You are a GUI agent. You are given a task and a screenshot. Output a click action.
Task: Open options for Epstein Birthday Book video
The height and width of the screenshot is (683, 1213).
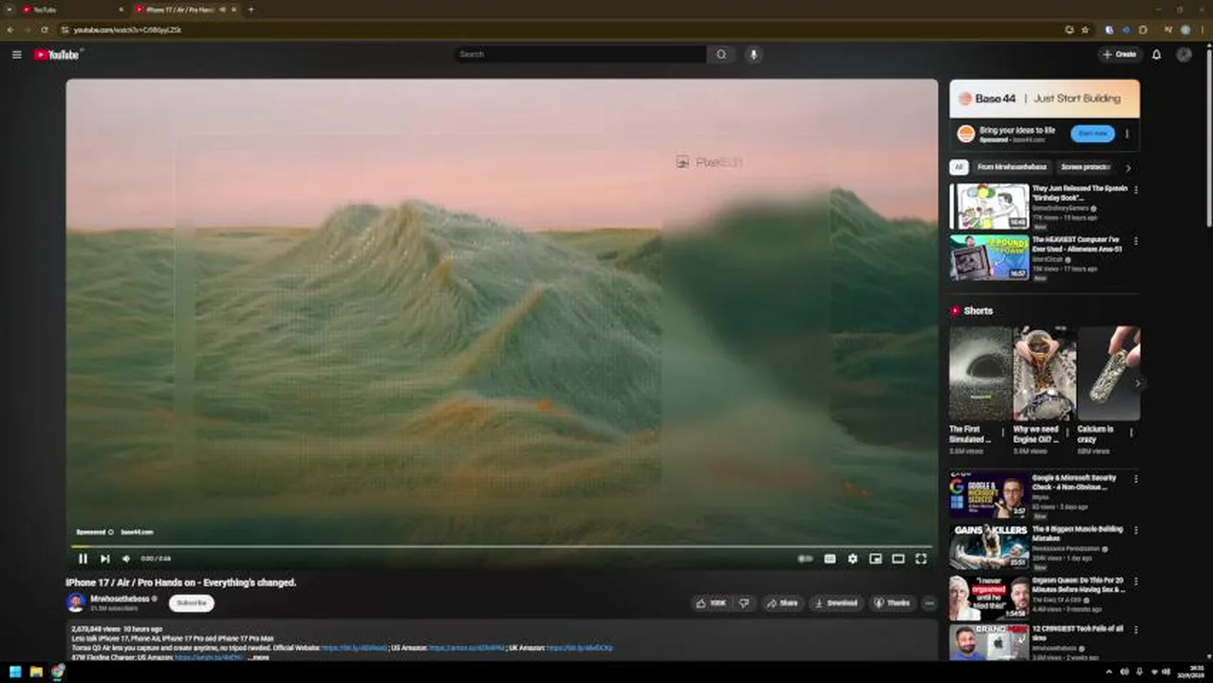click(1135, 190)
